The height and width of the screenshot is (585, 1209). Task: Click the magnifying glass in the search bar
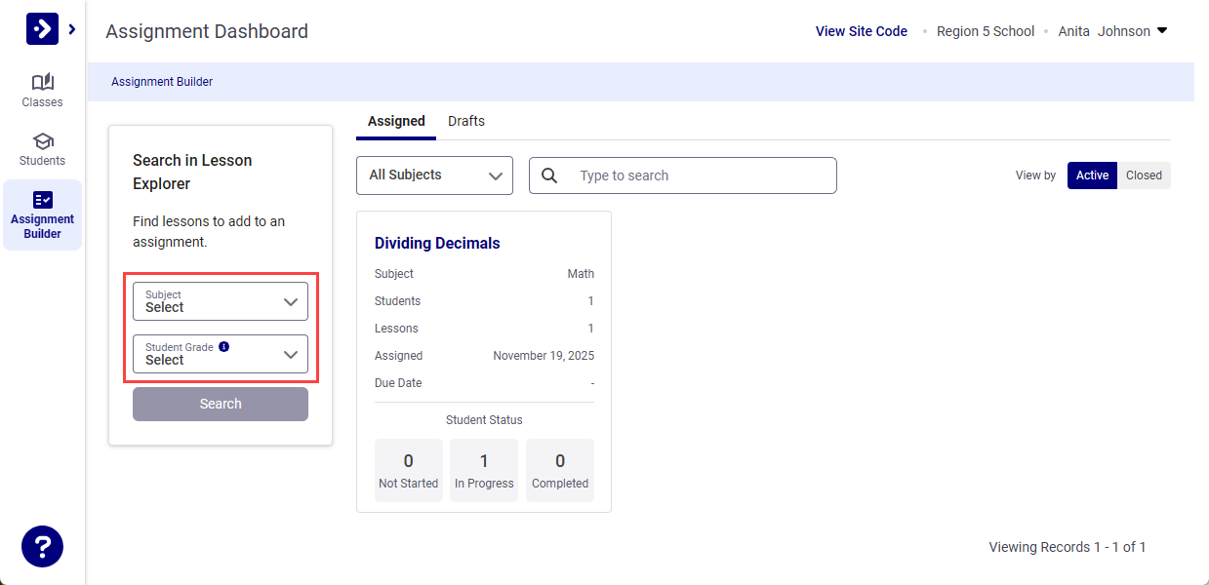(549, 175)
